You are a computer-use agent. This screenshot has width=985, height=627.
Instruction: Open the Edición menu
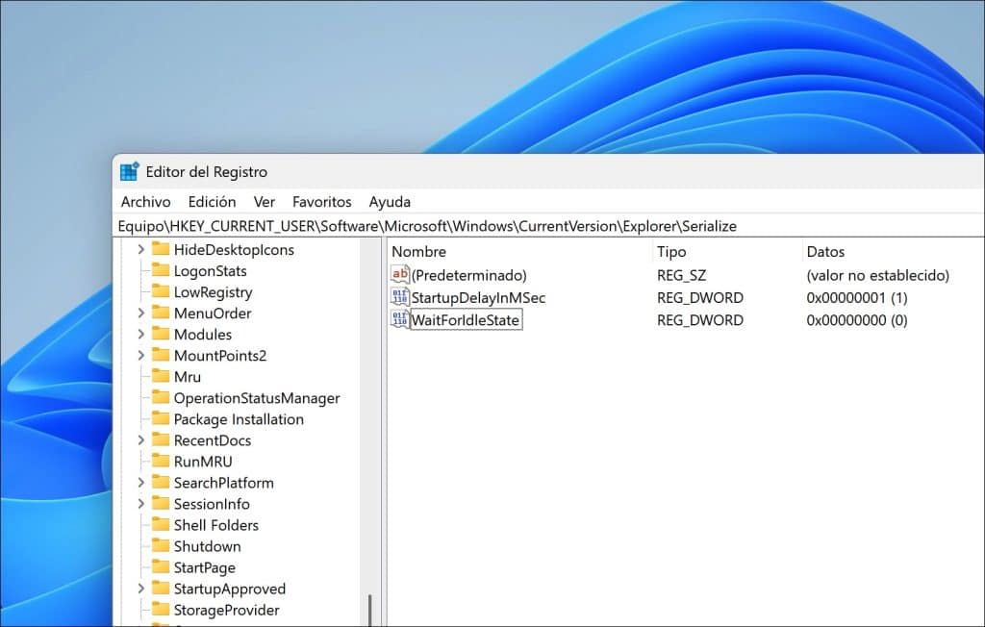(211, 202)
